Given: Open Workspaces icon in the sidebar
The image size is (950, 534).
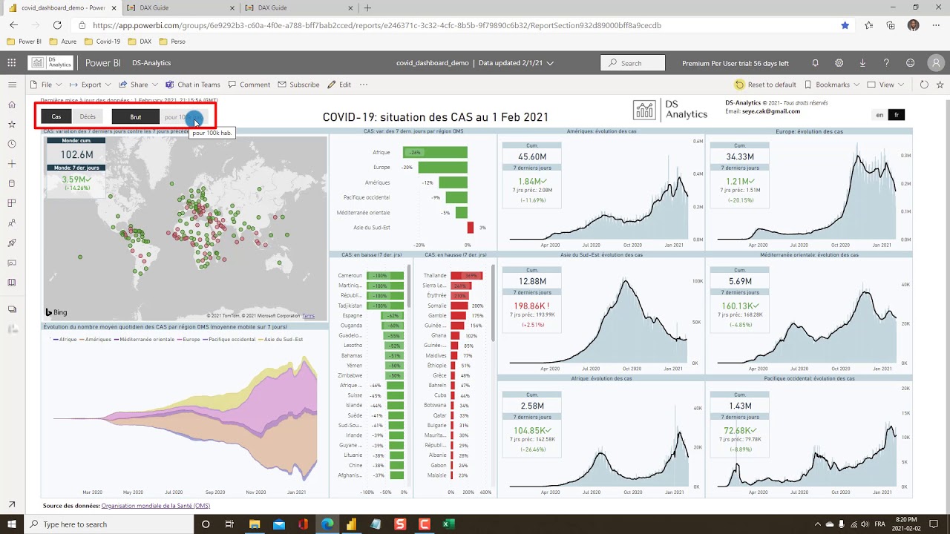Looking at the screenshot, I should click(x=12, y=309).
